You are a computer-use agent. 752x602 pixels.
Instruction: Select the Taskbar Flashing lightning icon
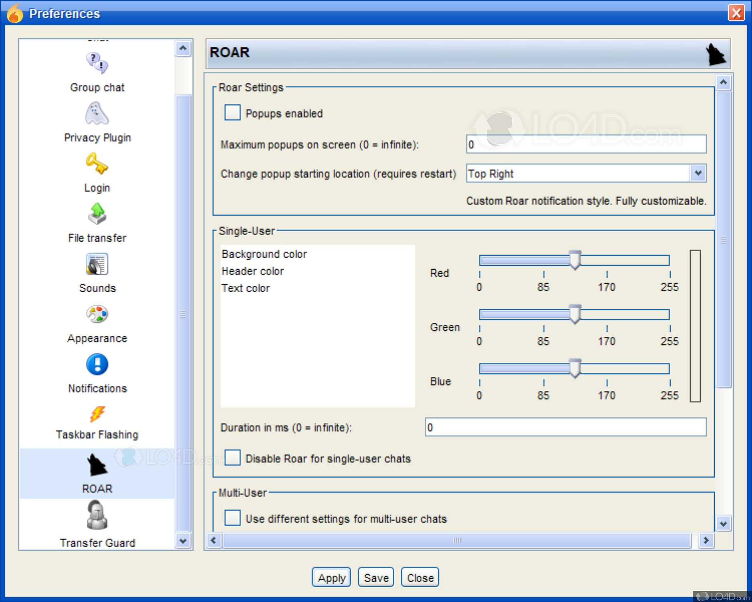pyautogui.click(x=96, y=415)
